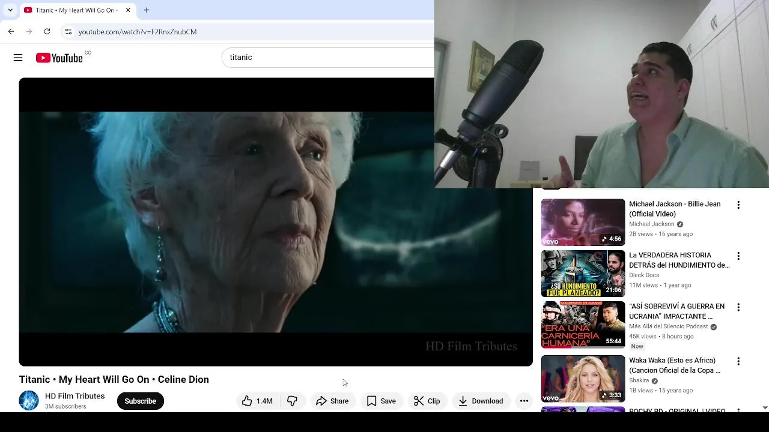The width and height of the screenshot is (769, 432).
Task: Open site information icon in address bar
Action: (68, 31)
